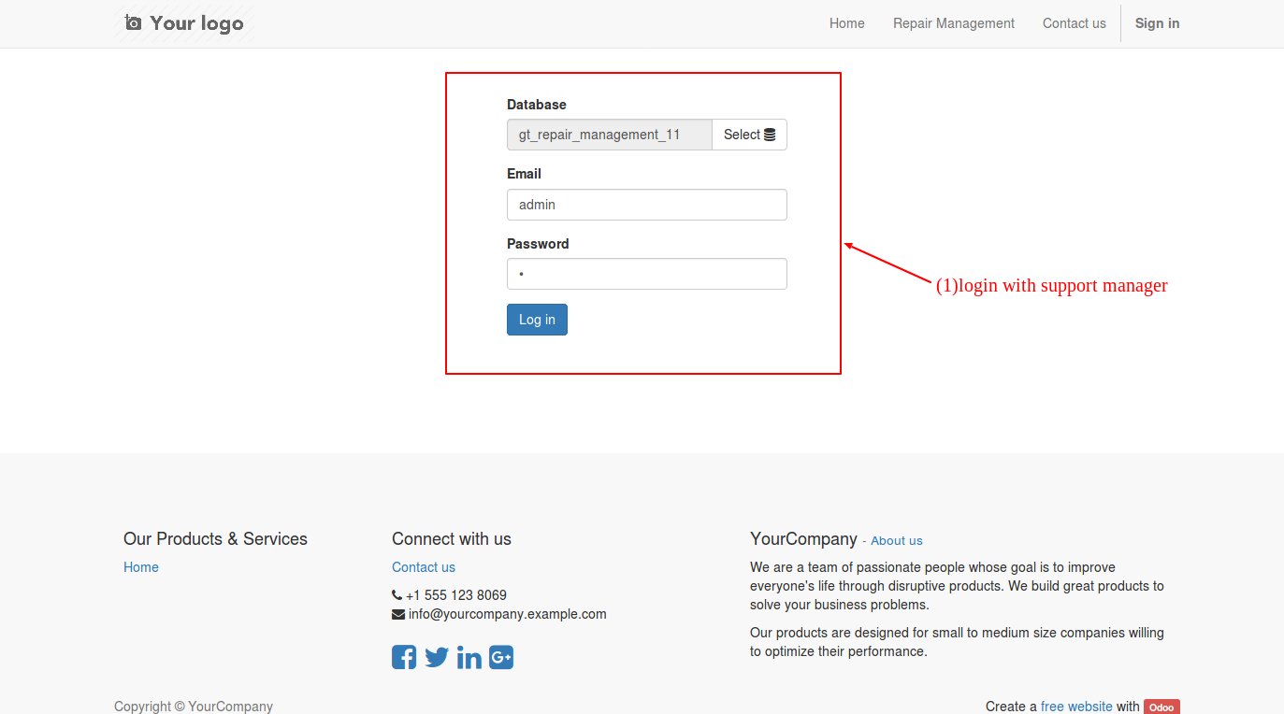Click the Your logo camera image
This screenshot has height=714, width=1284.
pos(185,23)
